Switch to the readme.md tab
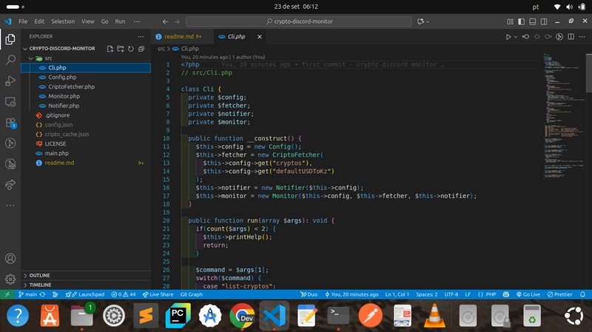The image size is (592, 332). point(178,36)
